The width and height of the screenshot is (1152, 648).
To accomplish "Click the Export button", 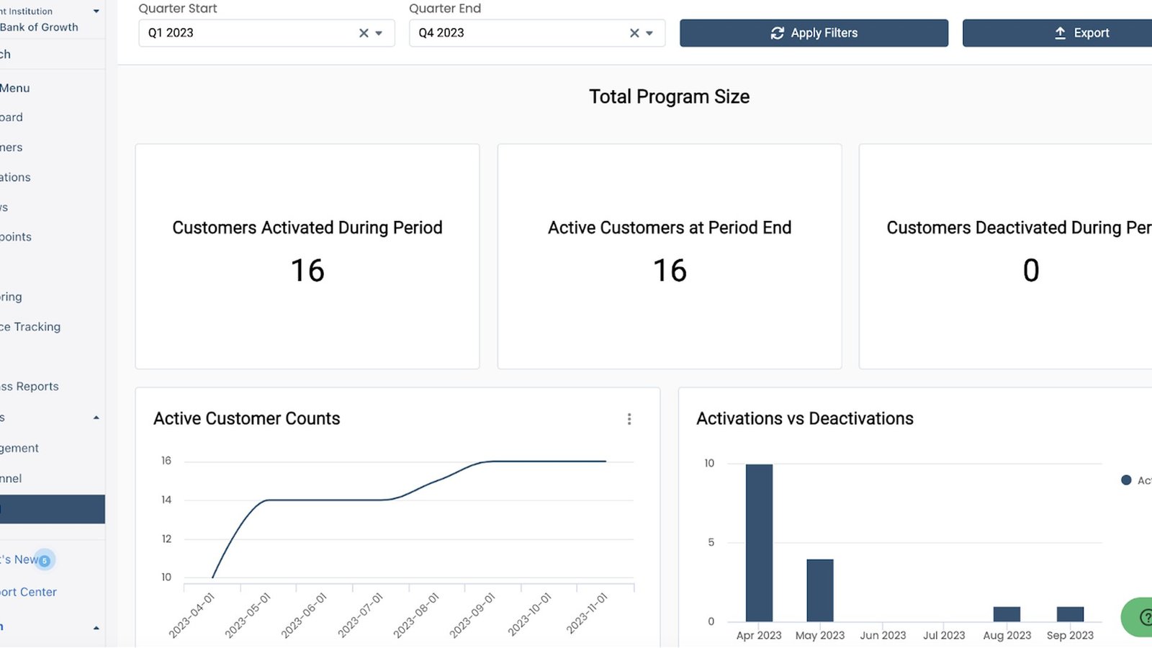I will click(1058, 33).
